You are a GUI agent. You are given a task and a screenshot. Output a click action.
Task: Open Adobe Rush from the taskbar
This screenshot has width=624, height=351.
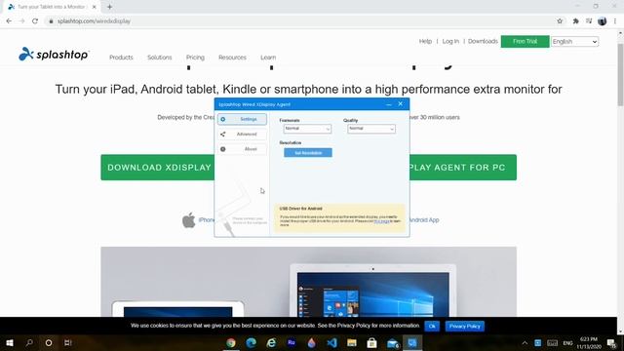tap(292, 342)
